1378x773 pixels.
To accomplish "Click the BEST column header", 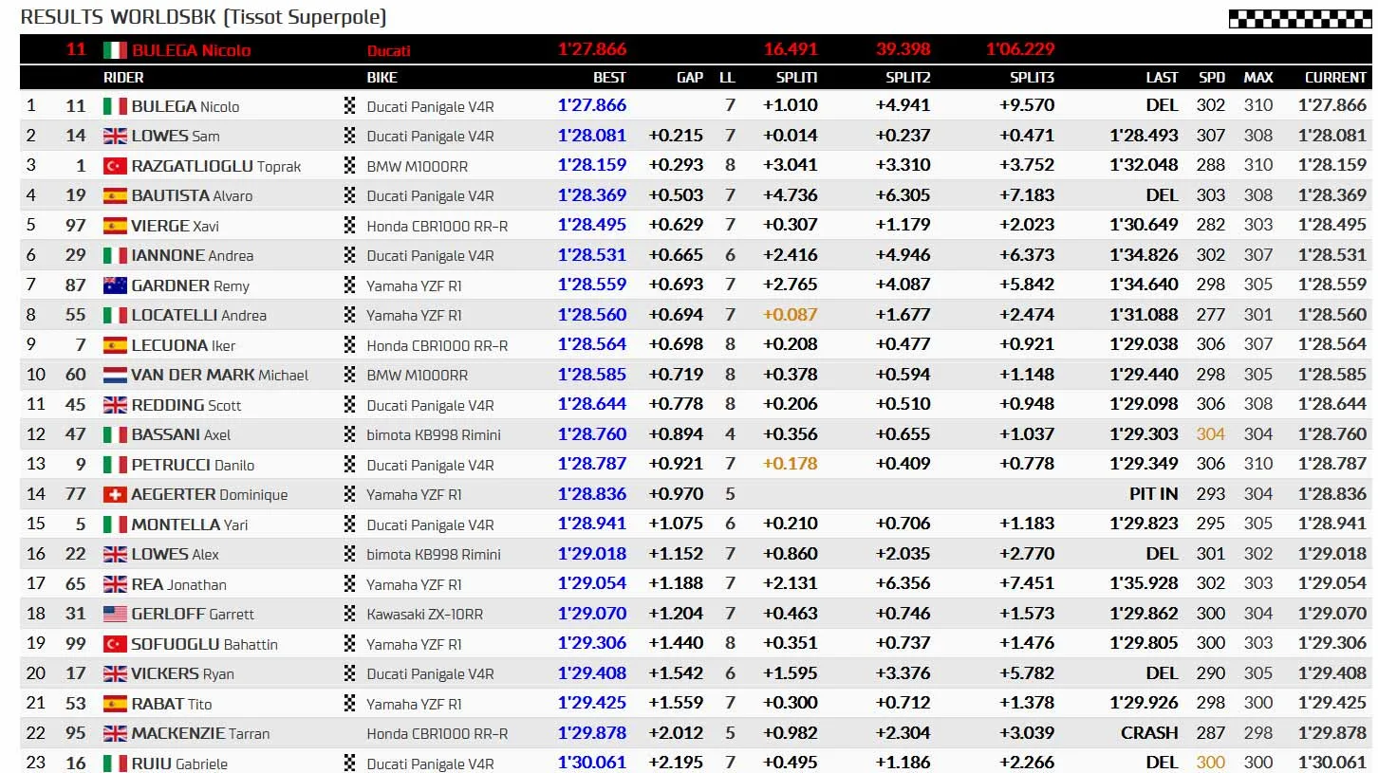I will [609, 78].
